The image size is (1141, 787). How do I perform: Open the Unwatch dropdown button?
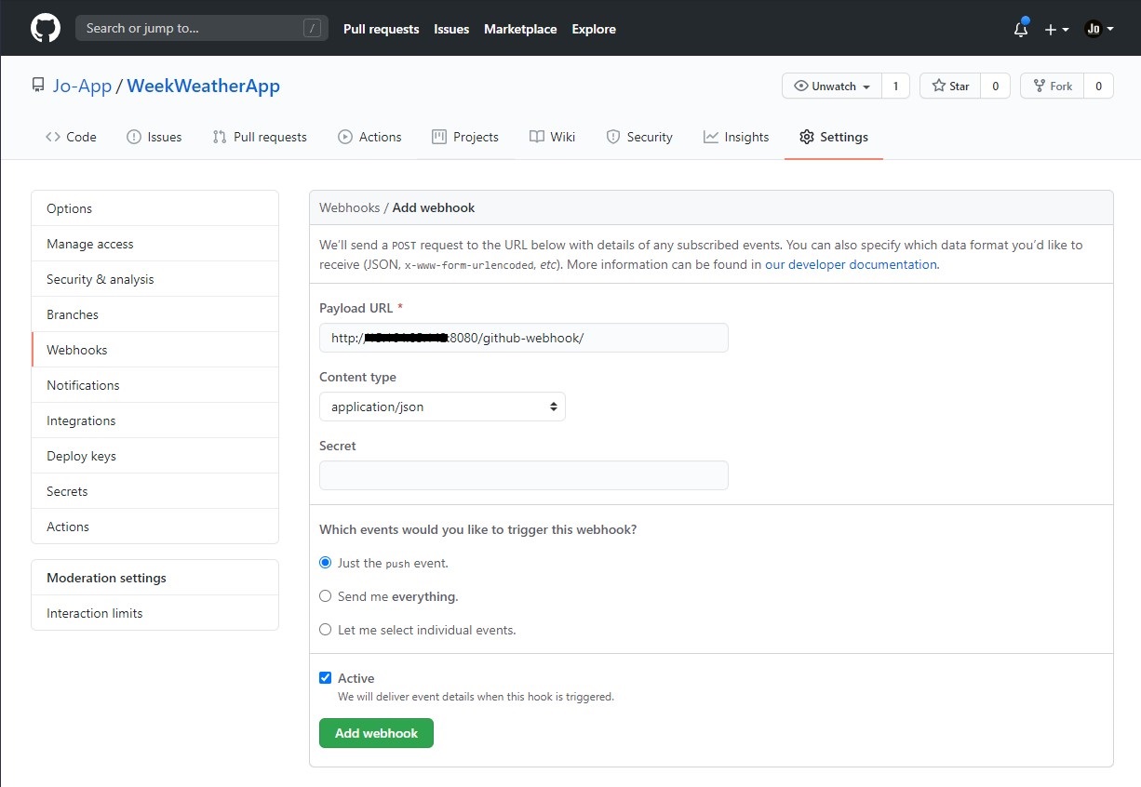(x=832, y=86)
